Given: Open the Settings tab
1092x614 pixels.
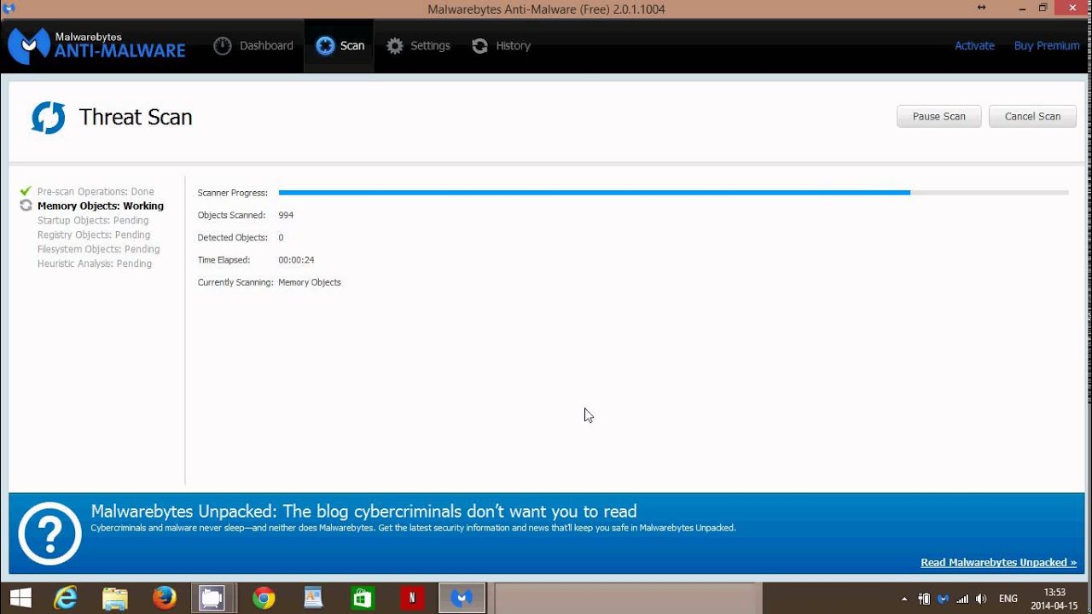Looking at the screenshot, I should click(418, 46).
